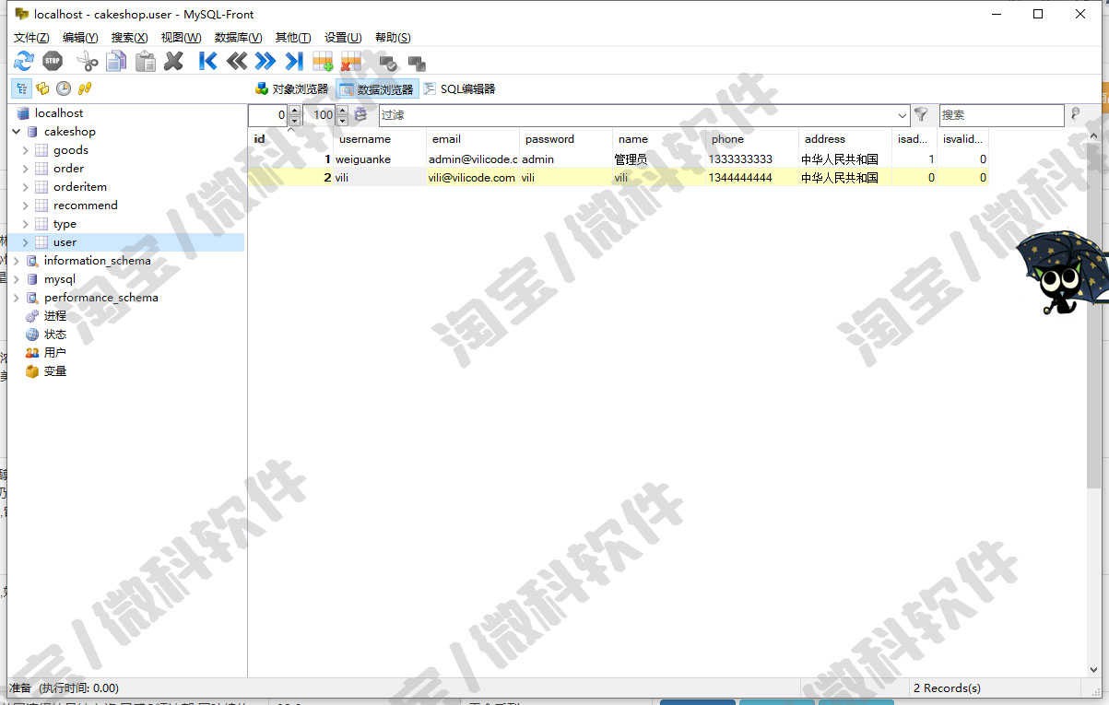
Task: Go to first record icon
Action: [208, 62]
